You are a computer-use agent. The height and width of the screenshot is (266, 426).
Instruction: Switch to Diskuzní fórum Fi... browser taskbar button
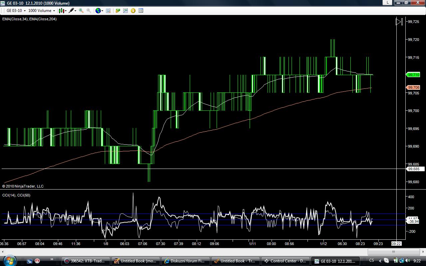[185, 261]
